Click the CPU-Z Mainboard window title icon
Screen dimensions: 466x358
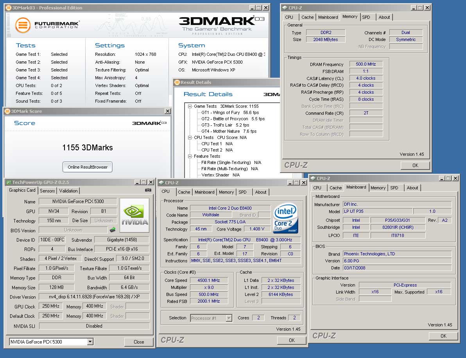click(313, 178)
